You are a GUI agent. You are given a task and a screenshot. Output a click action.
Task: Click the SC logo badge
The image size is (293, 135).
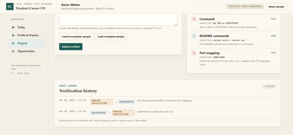coord(10,7)
